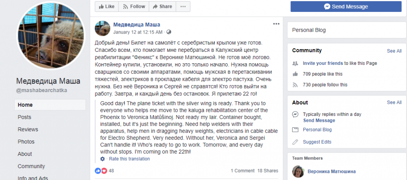Click the Suggest Edits pencil icon
The width and height of the screenshot is (407, 180).
(295, 142)
